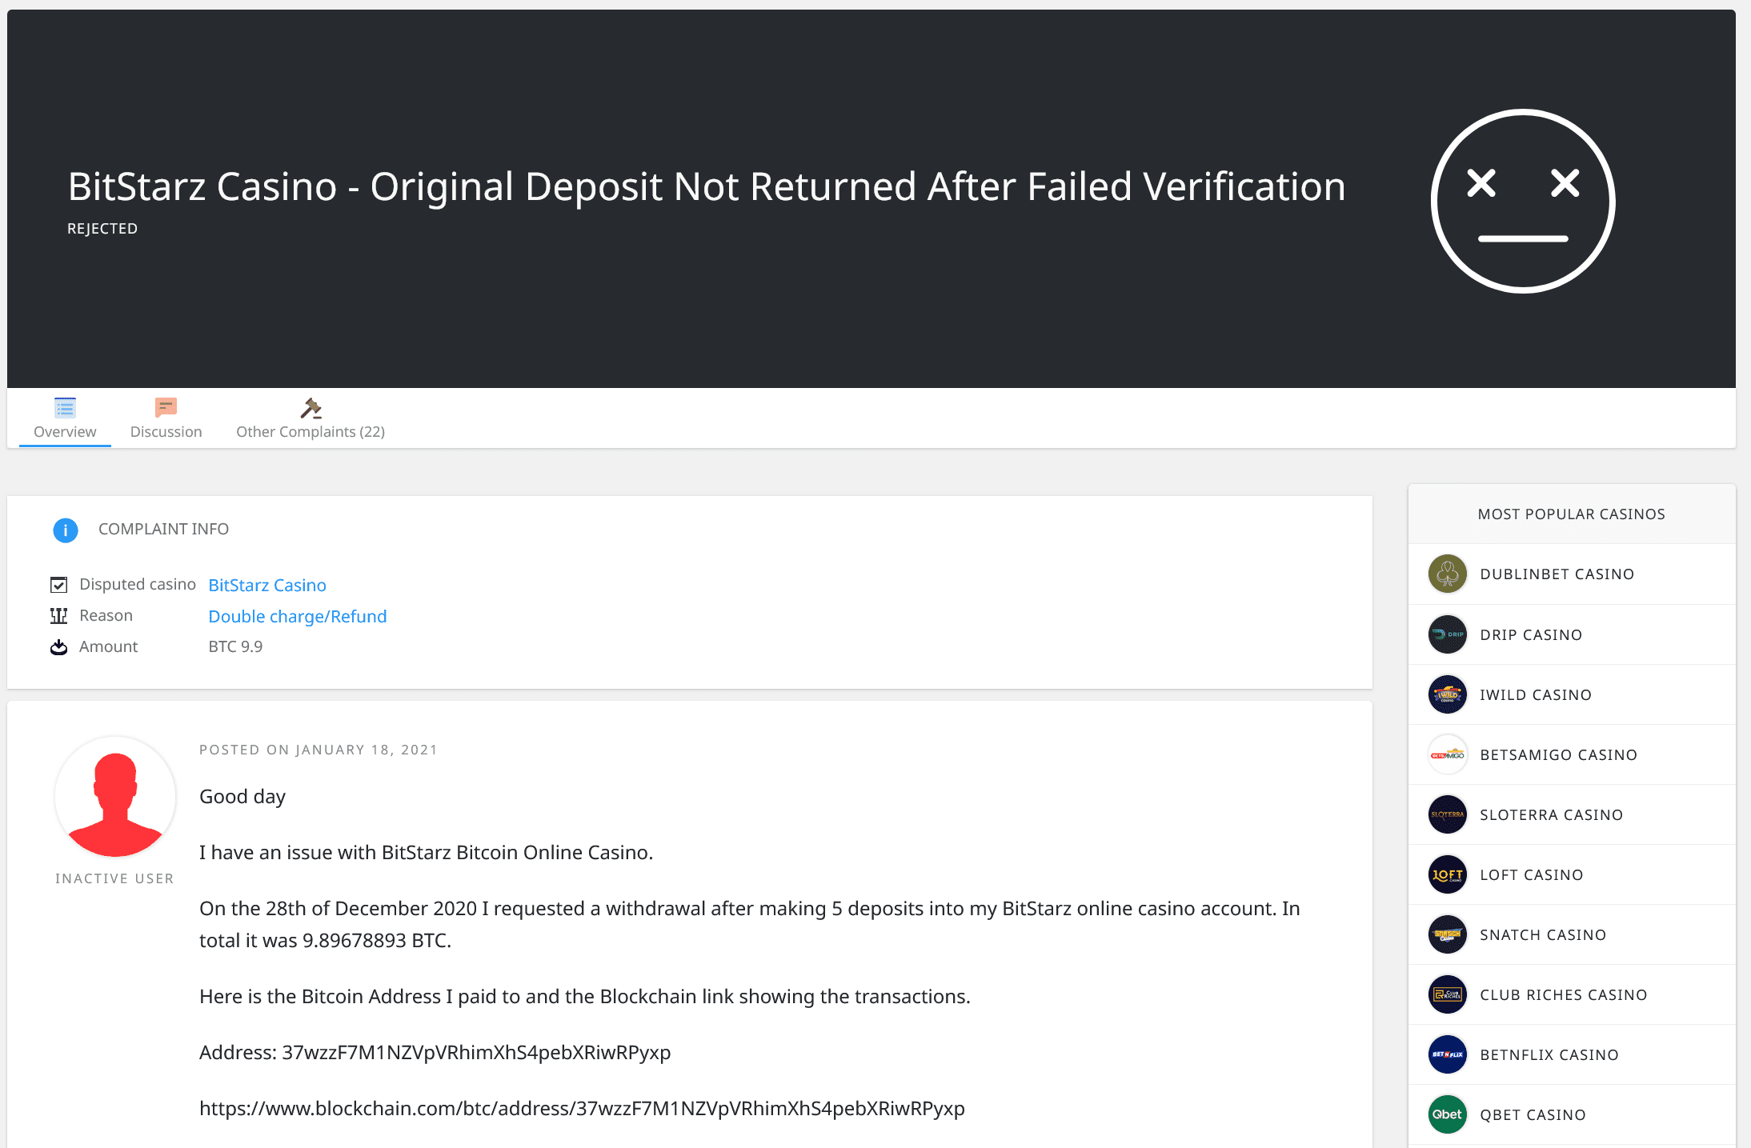Click the Loft Casino logo icon
Image resolution: width=1751 pixels, height=1148 pixels.
(x=1448, y=874)
